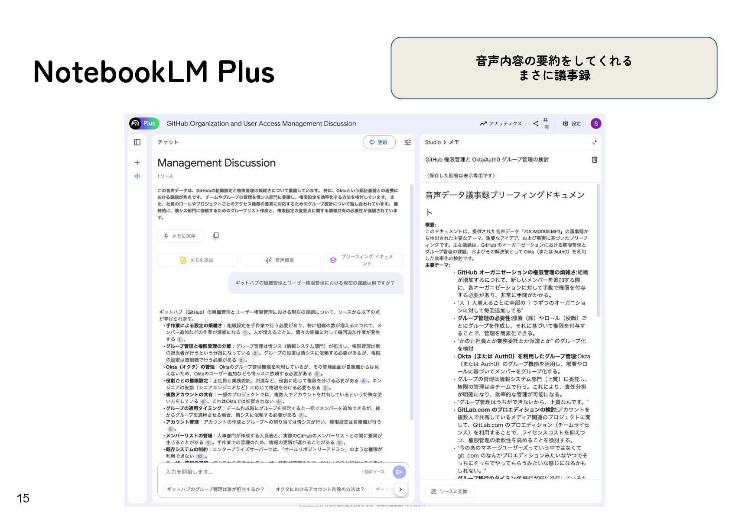Click notebook title GitHub Organization and User Access
This screenshot has height=515, width=729.
(261, 124)
